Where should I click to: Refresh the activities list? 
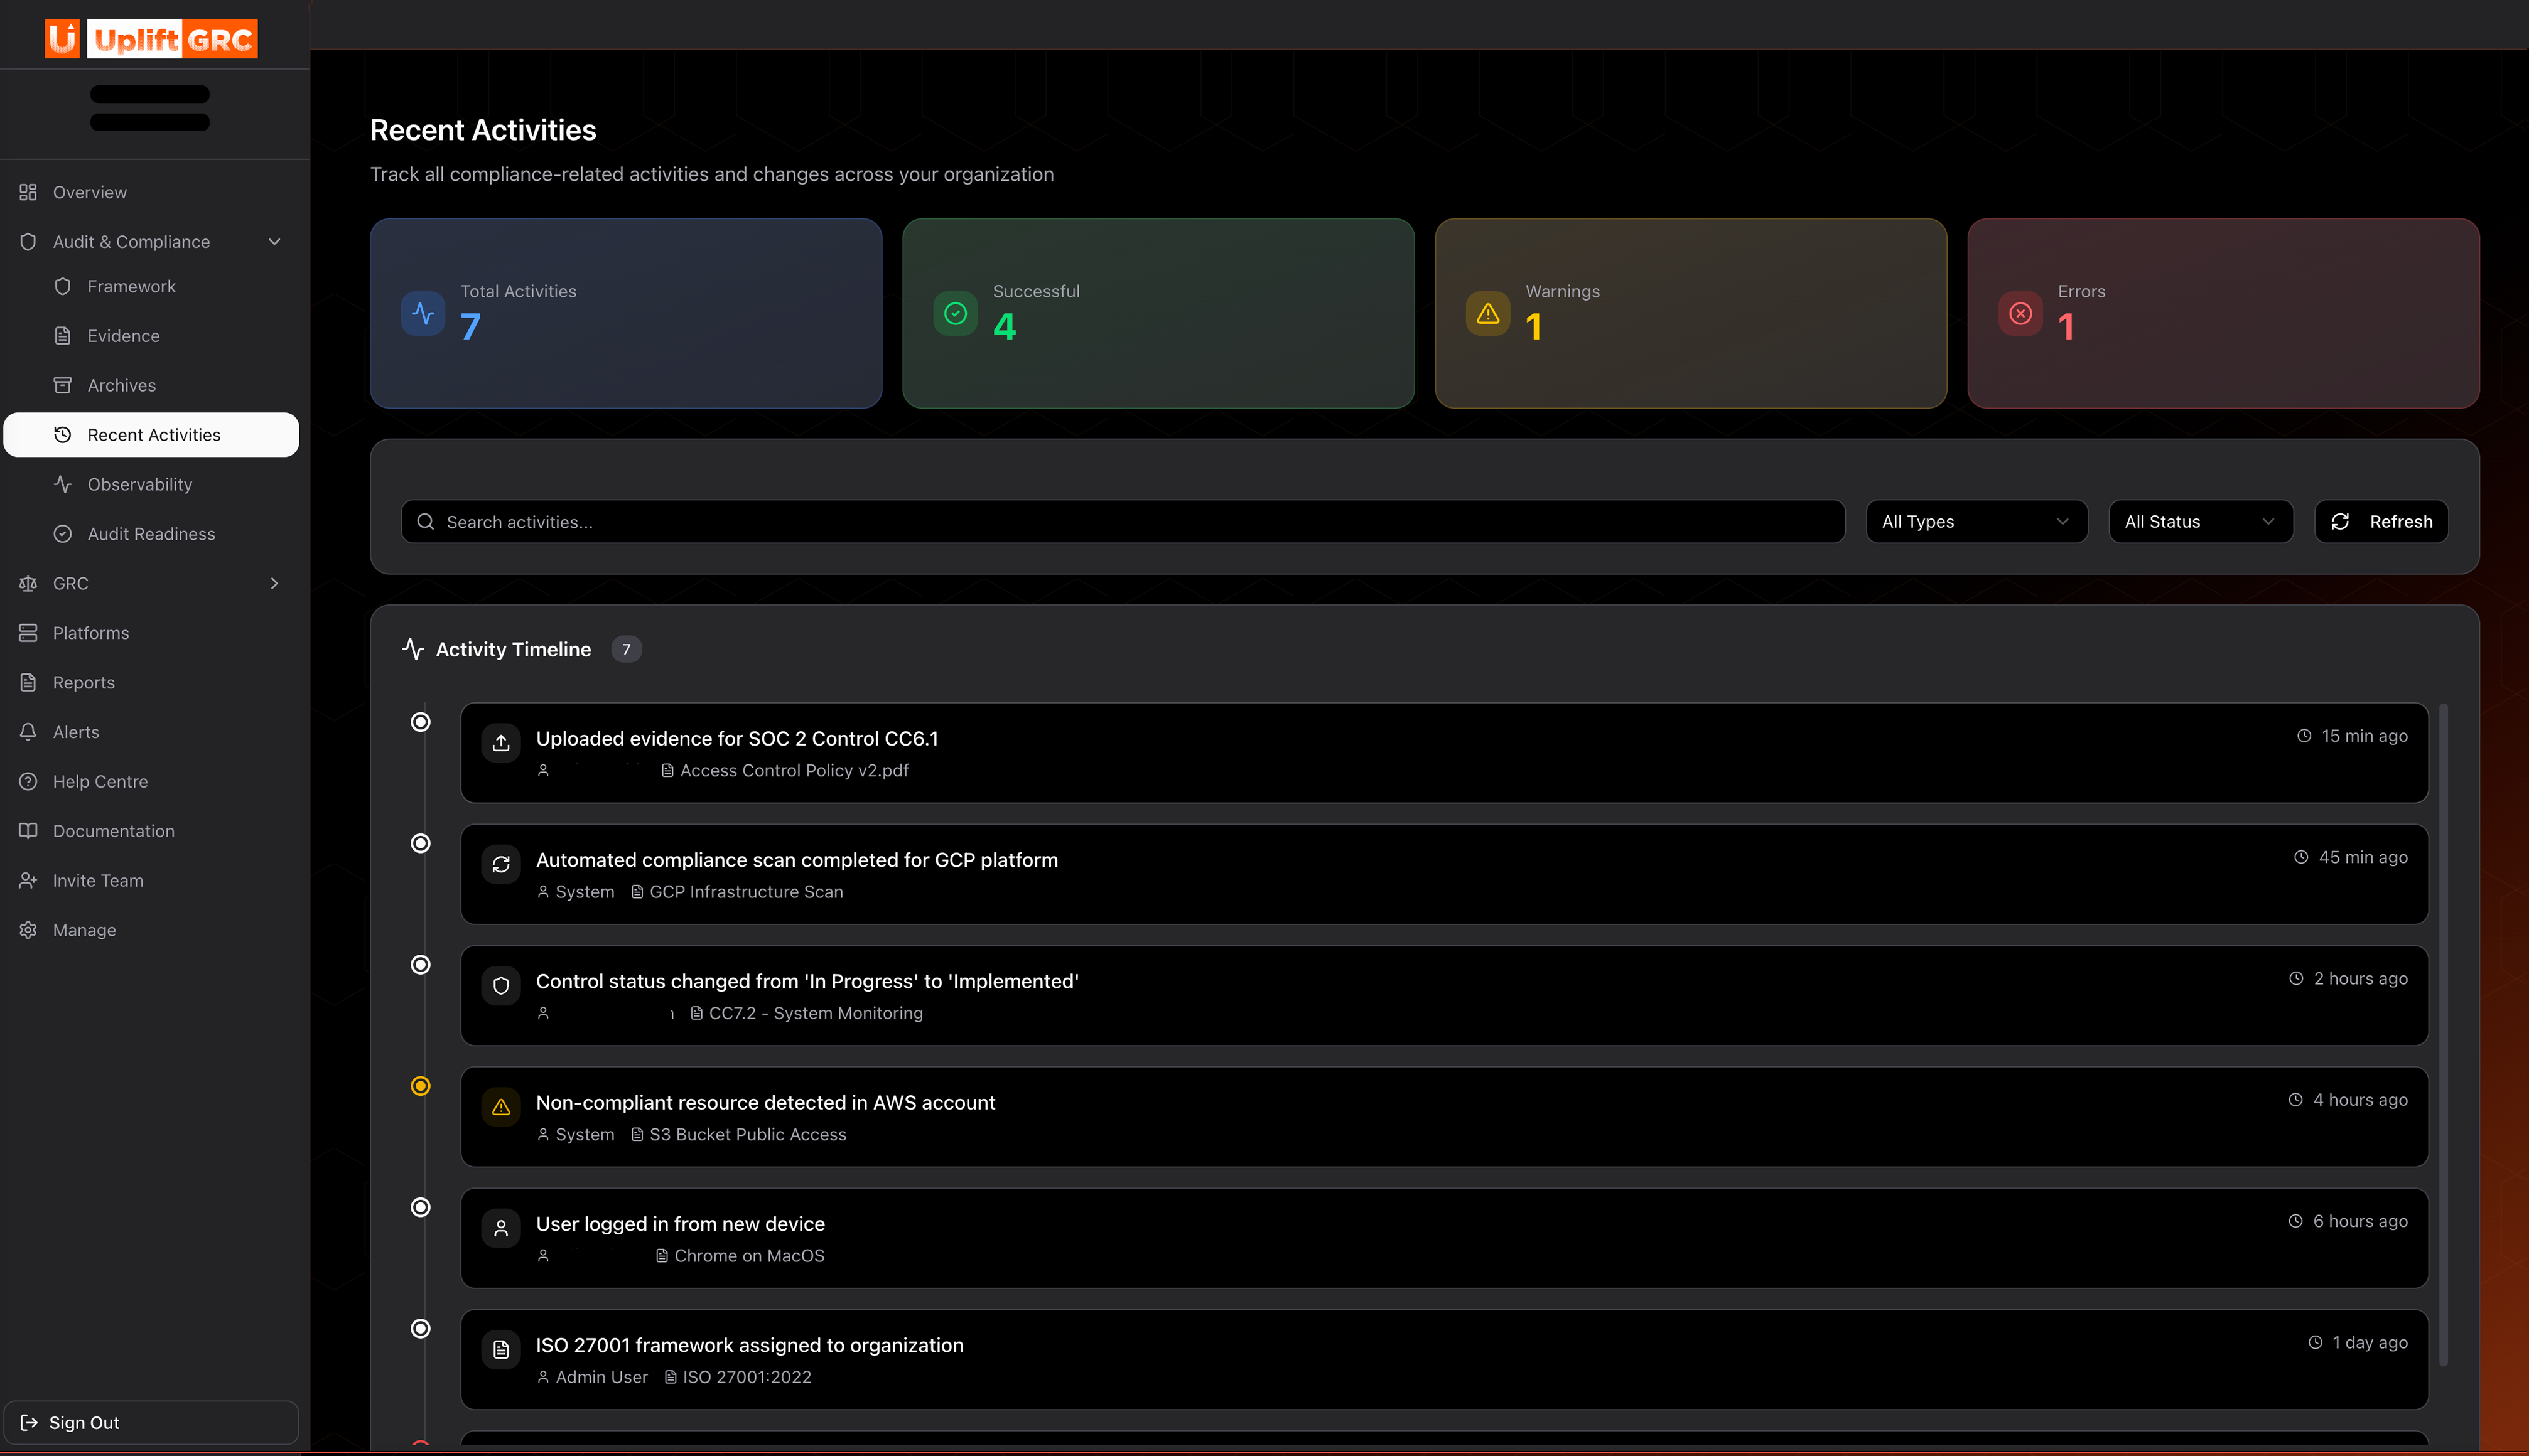[x=2381, y=522]
